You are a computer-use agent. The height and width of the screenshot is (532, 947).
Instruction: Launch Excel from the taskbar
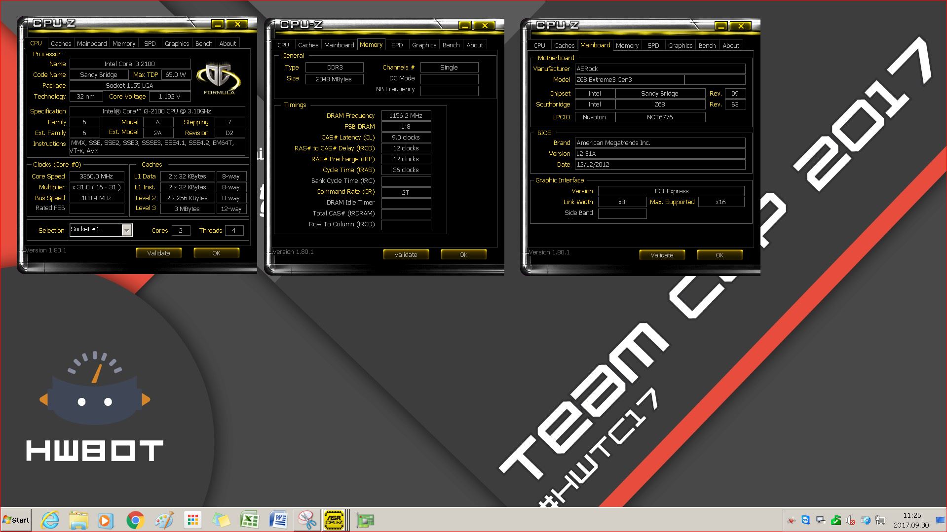tap(250, 520)
